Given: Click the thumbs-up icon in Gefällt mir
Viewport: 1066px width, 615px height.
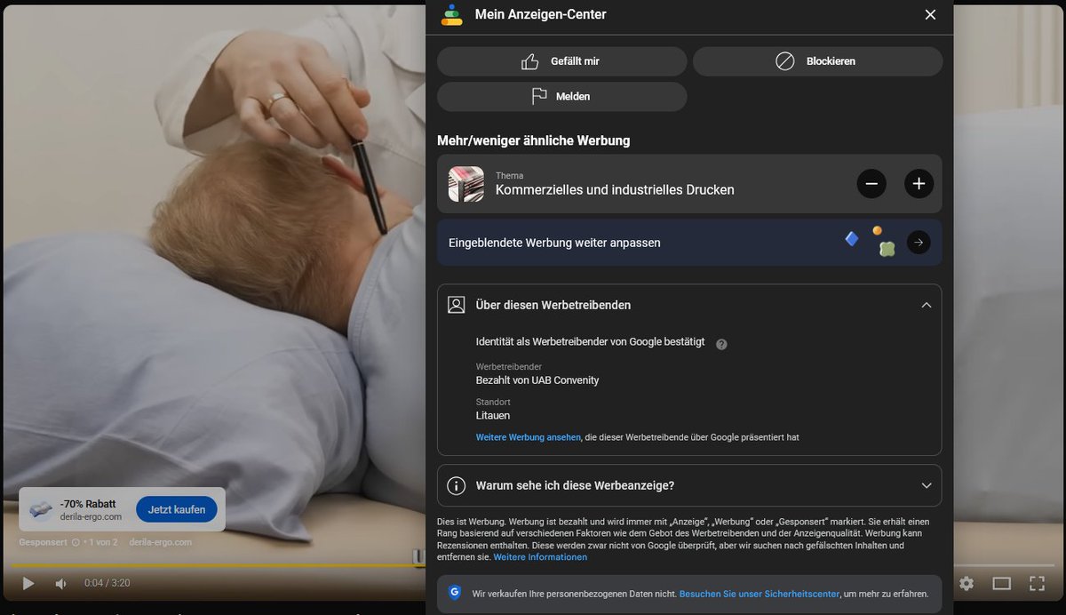Looking at the screenshot, I should pos(530,61).
